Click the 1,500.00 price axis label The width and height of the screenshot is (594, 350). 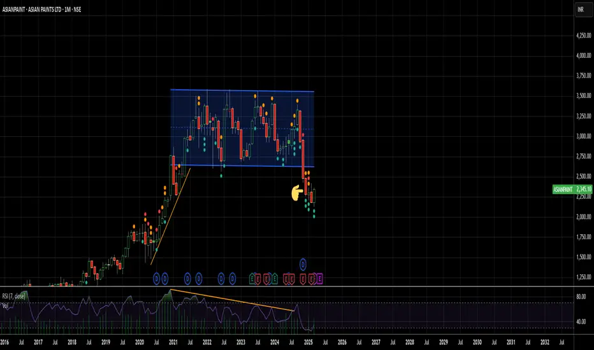pyautogui.click(x=583, y=257)
